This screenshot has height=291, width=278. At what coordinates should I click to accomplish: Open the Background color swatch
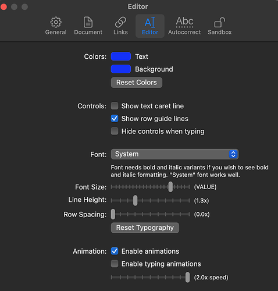pos(121,69)
